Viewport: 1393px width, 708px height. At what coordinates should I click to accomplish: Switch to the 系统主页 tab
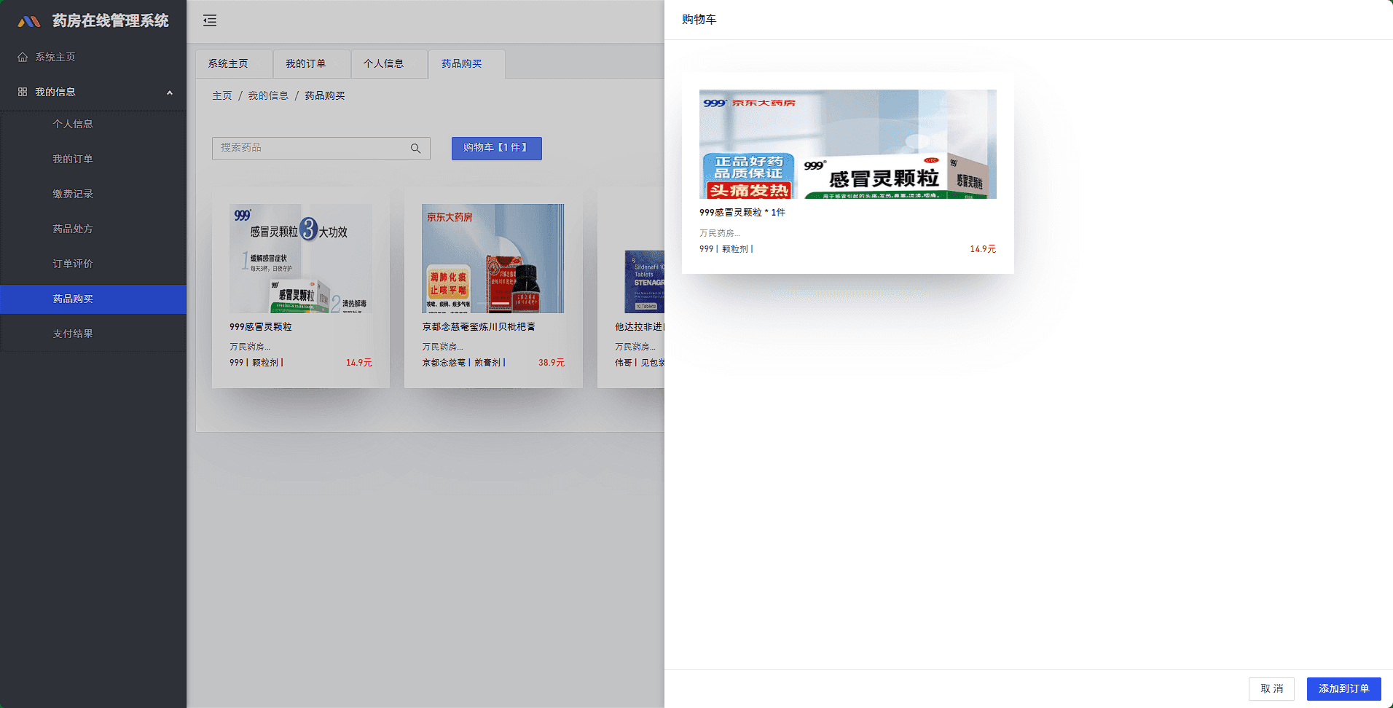coord(234,64)
